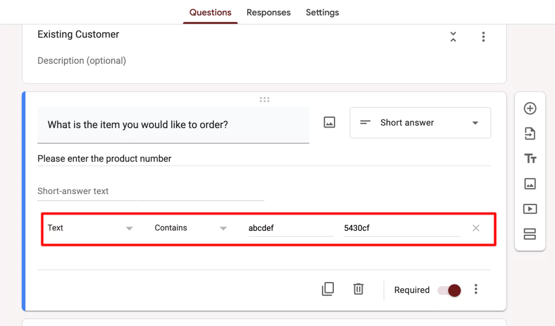This screenshot has width=555, height=326.
Task: Click the Add image icon in the sidebar
Action: (x=530, y=184)
